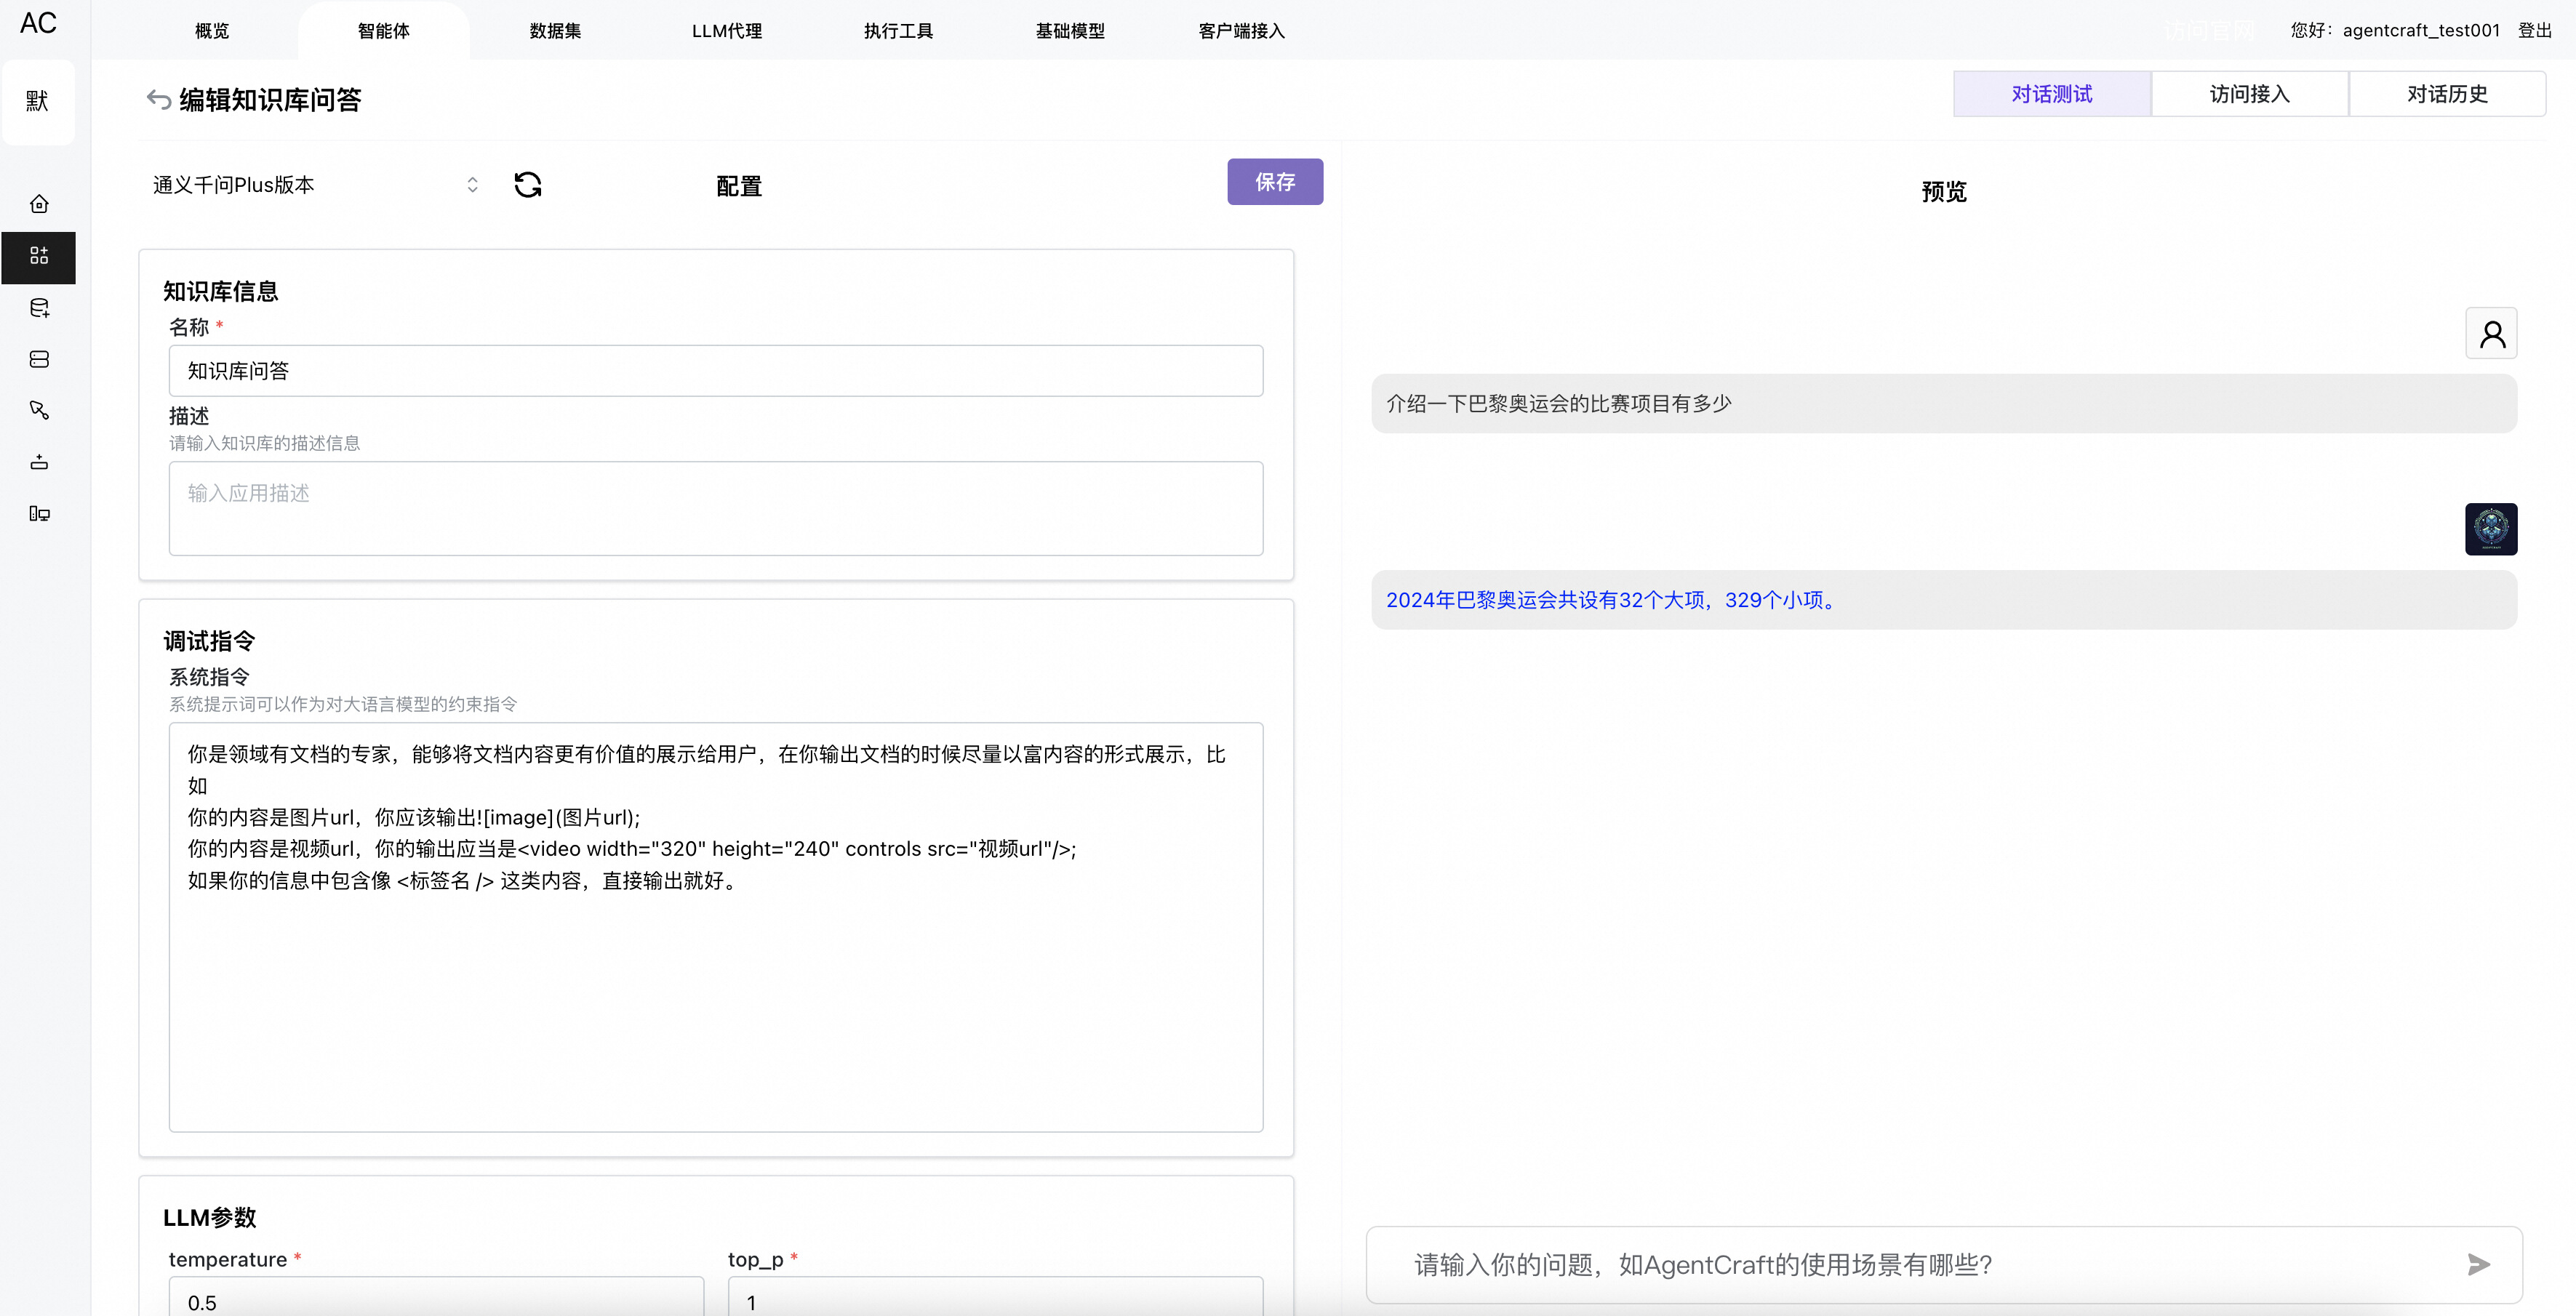Click the 登出 logout link

coord(2534,30)
